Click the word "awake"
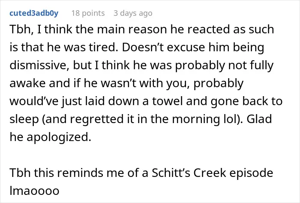Viewport: 300px width, 203px height. tap(27, 83)
